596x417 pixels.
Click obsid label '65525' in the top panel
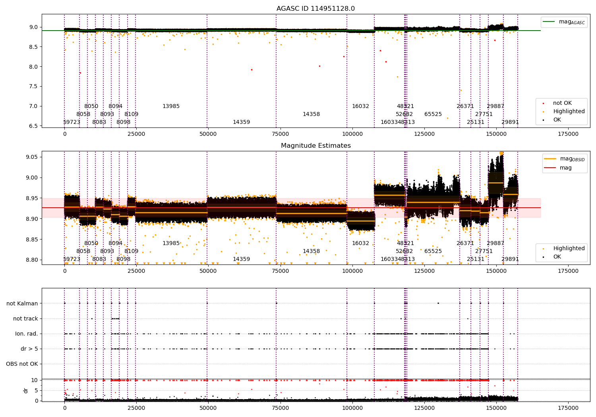[x=433, y=114]
